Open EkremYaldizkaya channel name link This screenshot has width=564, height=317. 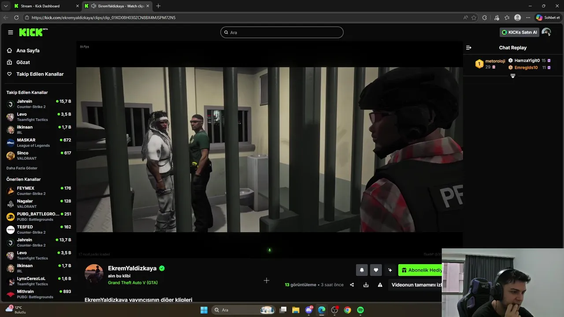pos(132,268)
